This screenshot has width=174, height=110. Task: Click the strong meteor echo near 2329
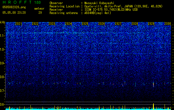click(154, 84)
